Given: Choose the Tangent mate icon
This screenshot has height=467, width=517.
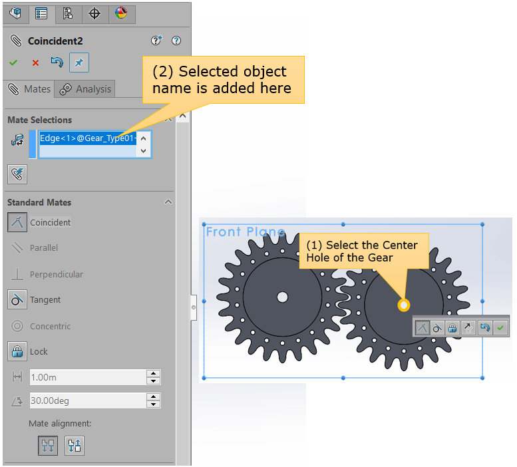Looking at the screenshot, I should [17, 299].
